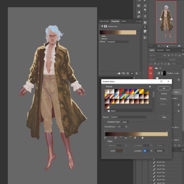This screenshot has width=184, height=184.
Task: Open the Gradient Type dropdown set to Solid
Action: point(125,122)
